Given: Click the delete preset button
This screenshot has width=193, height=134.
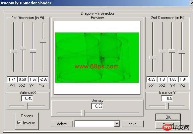Looking at the screenshot, I should tap(62, 124).
